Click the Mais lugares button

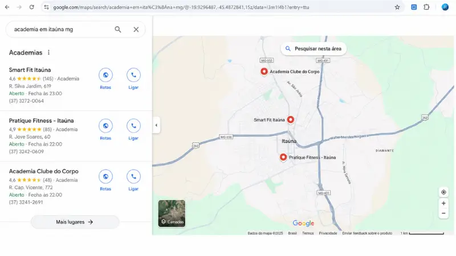[75, 222]
